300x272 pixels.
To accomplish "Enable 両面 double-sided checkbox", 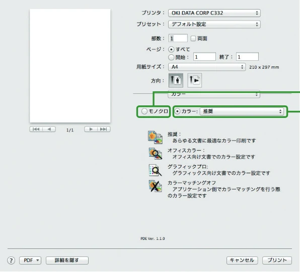I will [x=193, y=38].
